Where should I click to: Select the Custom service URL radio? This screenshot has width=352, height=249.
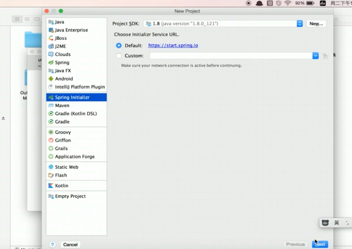(x=119, y=56)
